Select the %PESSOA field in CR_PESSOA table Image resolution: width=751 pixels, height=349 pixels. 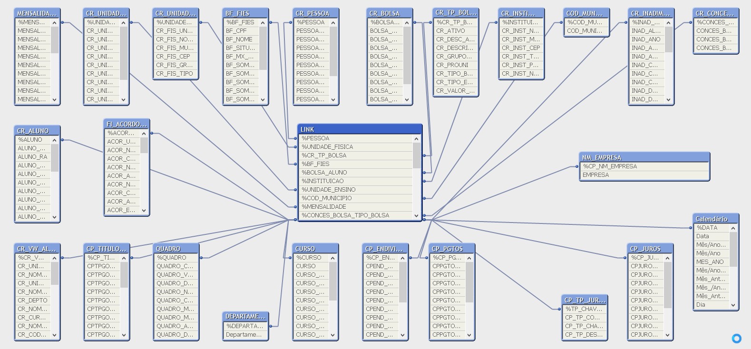312,22
